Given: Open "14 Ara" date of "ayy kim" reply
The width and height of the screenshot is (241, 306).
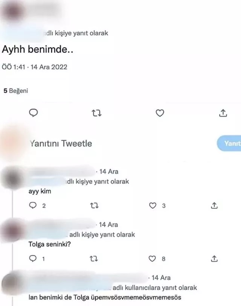Looking at the screenshot, I should pos(109,172).
